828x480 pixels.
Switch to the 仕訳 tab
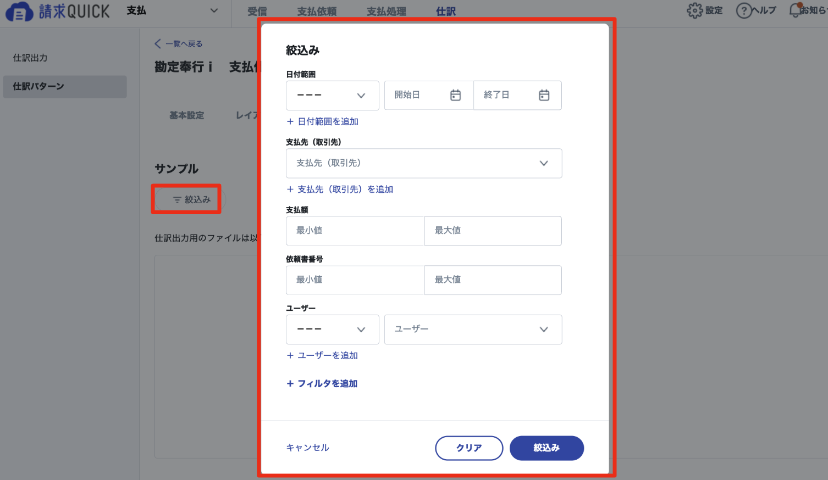(x=446, y=11)
